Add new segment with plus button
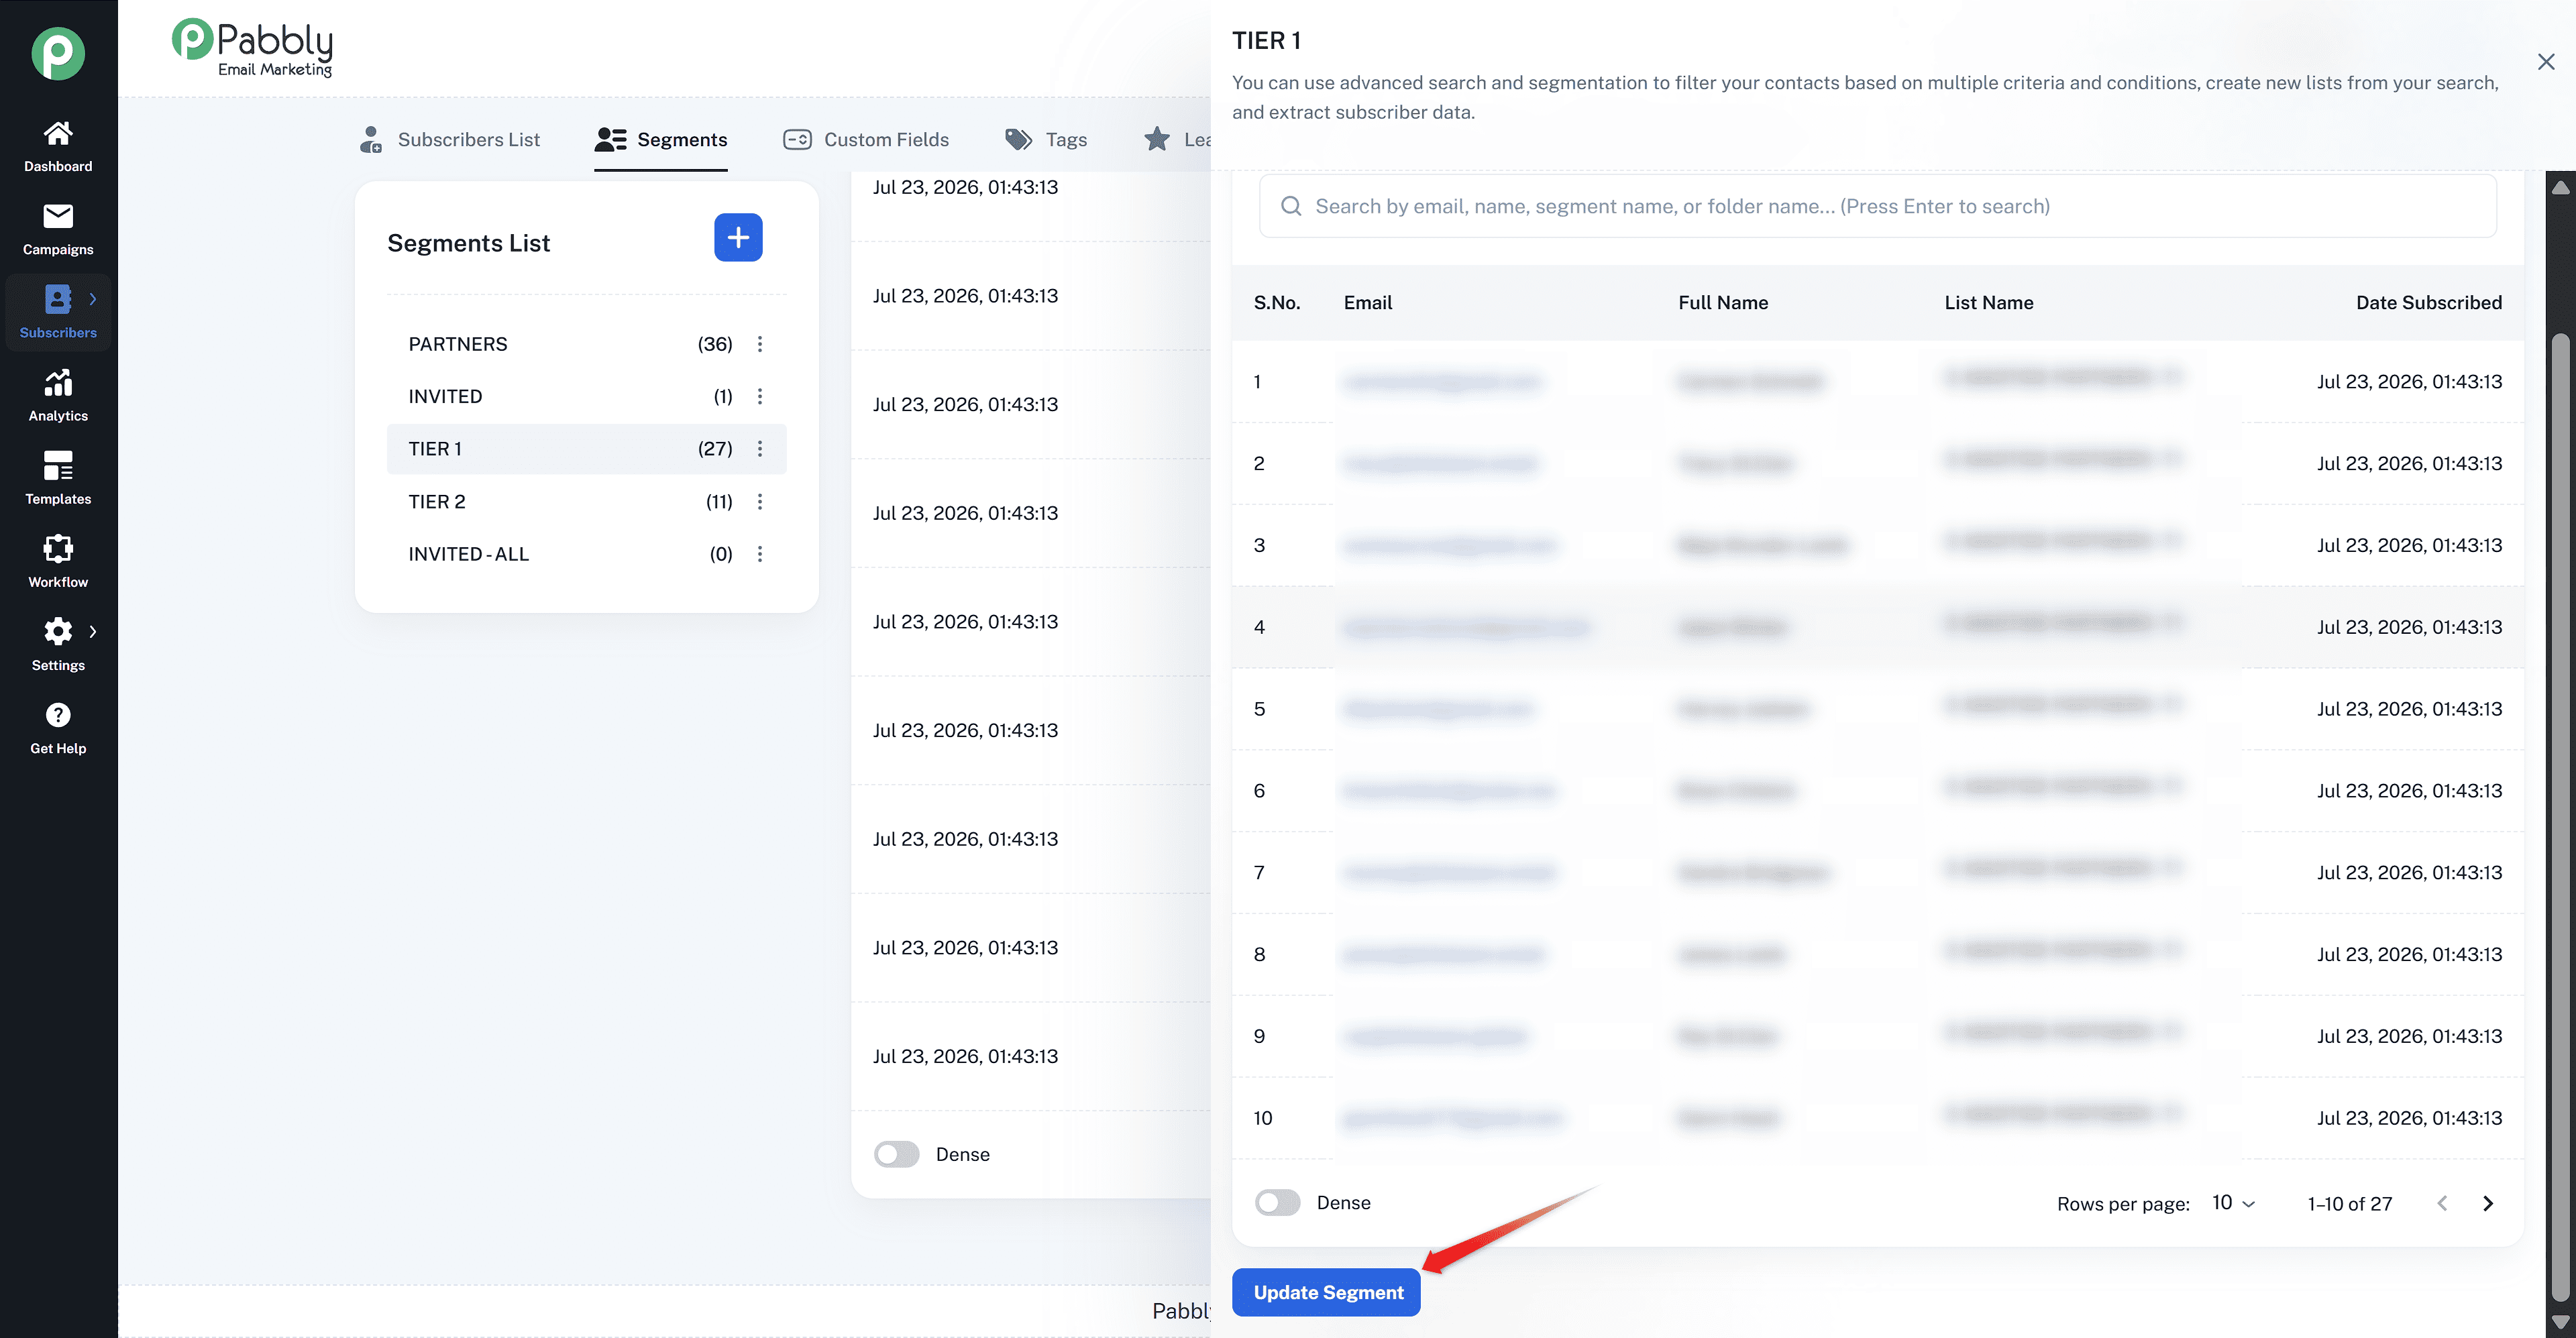This screenshot has height=1338, width=2576. pyautogui.click(x=738, y=237)
